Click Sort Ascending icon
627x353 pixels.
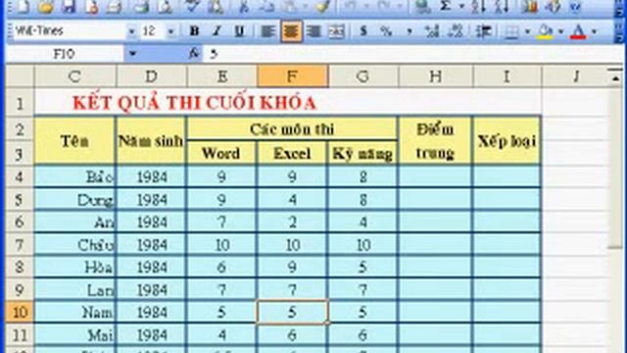[478, 6]
